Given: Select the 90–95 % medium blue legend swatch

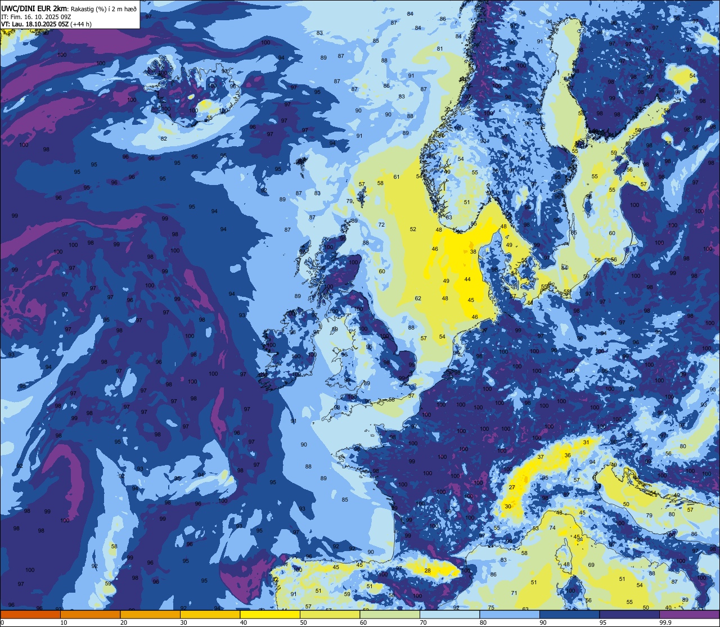Looking at the screenshot, I should [x=569, y=614].
